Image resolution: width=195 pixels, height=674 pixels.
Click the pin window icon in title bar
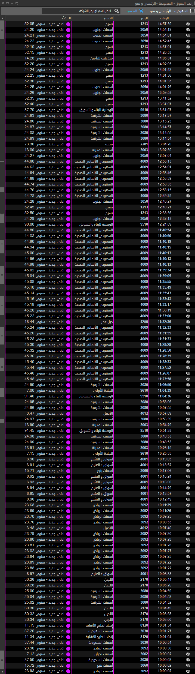(x=17, y=3)
